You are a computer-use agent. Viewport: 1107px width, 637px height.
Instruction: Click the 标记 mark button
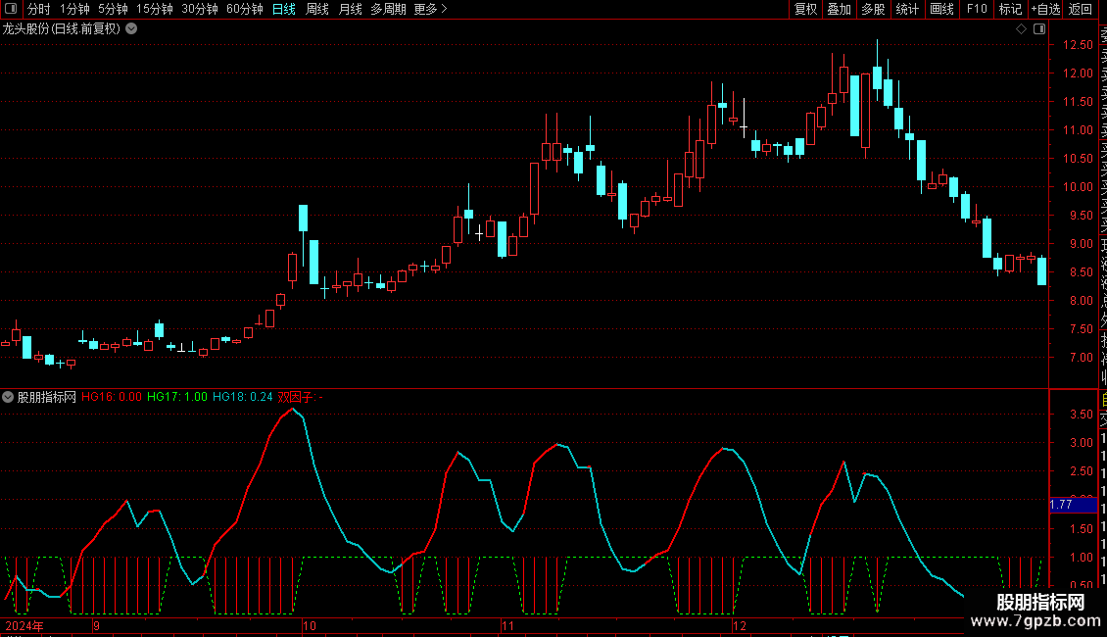[1010, 9]
